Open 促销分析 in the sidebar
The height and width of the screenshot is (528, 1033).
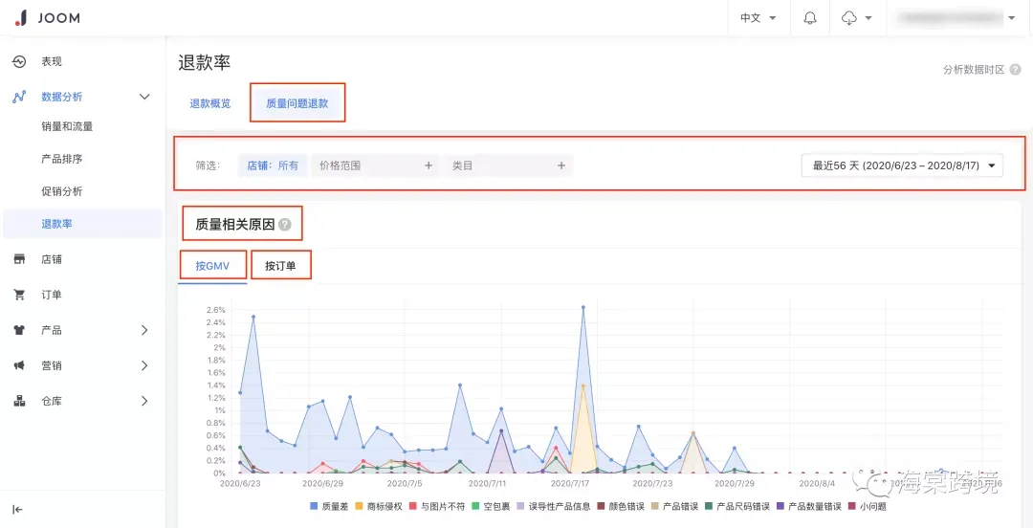62,191
